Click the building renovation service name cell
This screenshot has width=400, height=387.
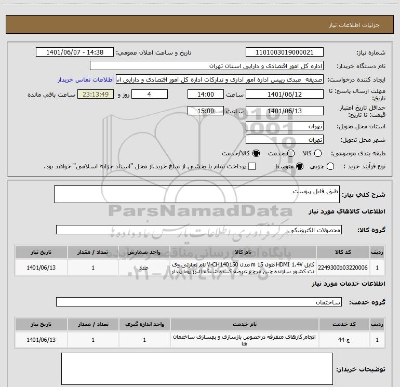coord(244,340)
